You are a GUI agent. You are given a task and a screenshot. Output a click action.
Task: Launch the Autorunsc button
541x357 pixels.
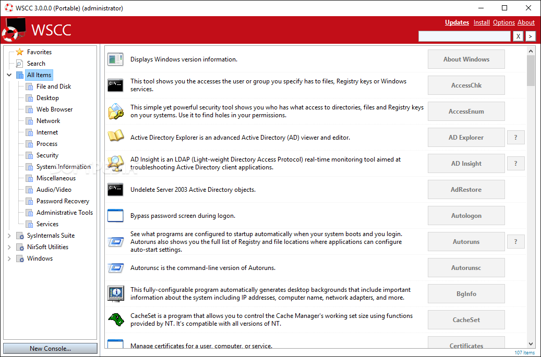[x=466, y=268]
